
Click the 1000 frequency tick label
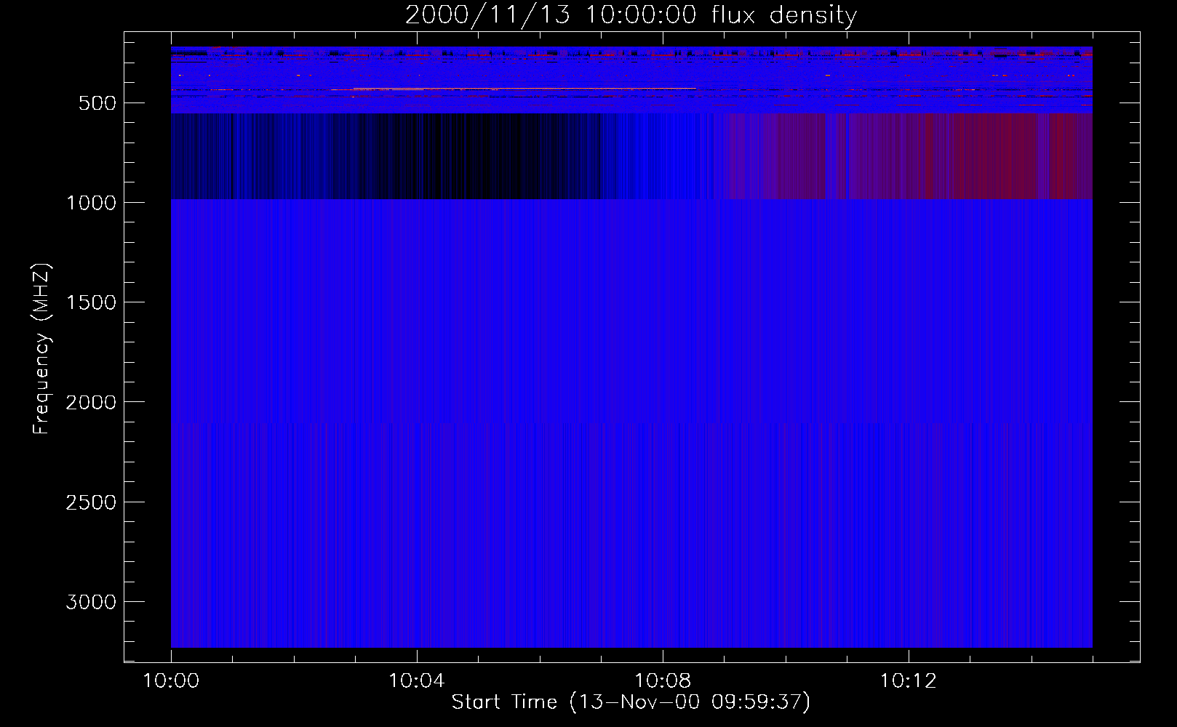(x=91, y=203)
